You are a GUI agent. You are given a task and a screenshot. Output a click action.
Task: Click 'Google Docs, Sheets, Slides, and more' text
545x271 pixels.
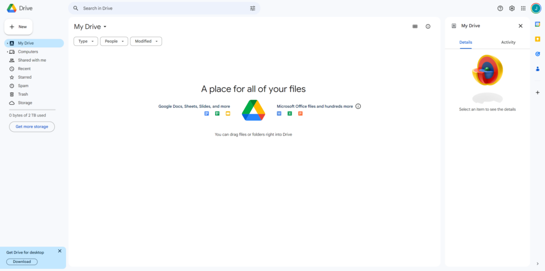point(194,106)
